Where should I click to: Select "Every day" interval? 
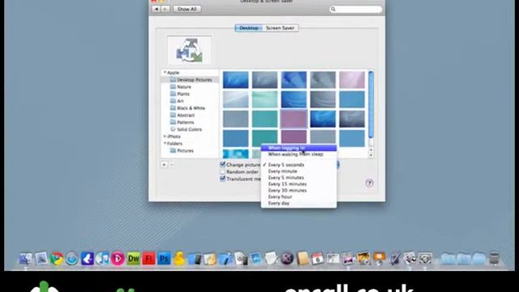[299, 204]
